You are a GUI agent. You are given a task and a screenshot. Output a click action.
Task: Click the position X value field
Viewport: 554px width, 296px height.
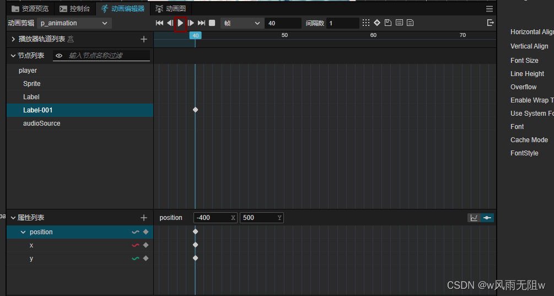tap(215, 218)
